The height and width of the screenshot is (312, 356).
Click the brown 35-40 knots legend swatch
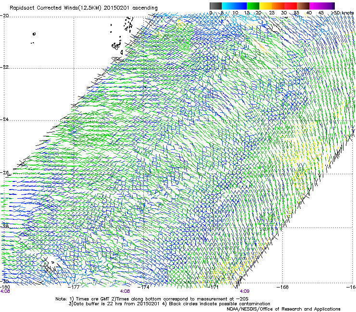(x=303, y=6)
